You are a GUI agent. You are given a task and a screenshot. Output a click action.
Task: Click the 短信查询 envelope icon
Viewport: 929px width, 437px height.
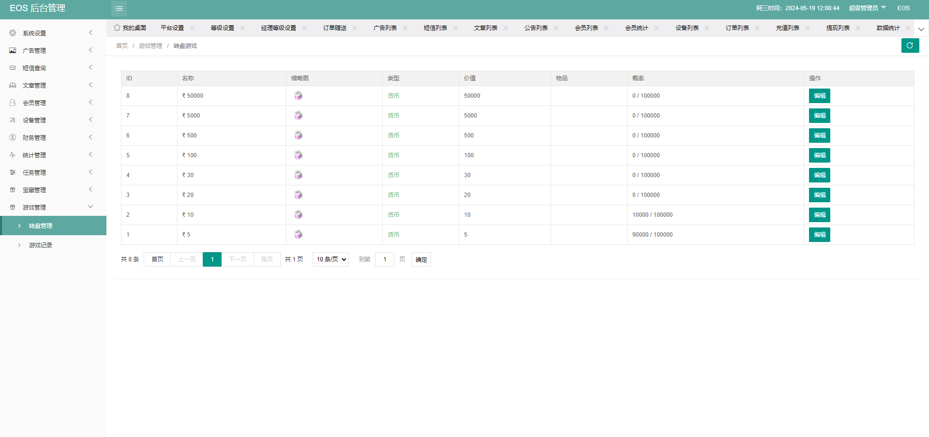[13, 68]
